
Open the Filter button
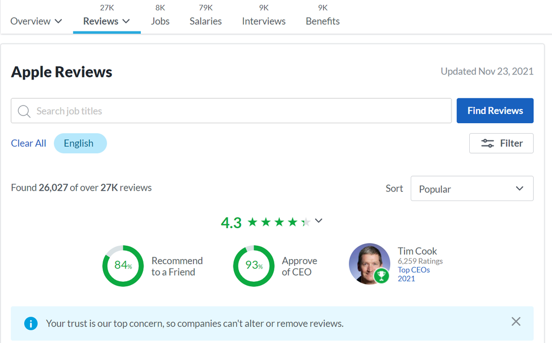coord(501,143)
